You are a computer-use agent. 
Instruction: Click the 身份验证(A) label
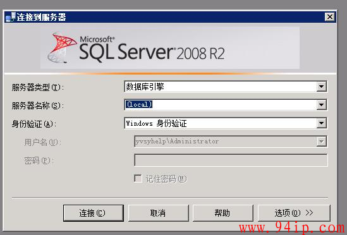click(34, 124)
